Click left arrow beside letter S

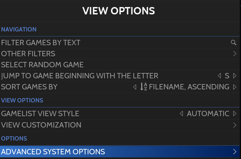tap(219, 76)
